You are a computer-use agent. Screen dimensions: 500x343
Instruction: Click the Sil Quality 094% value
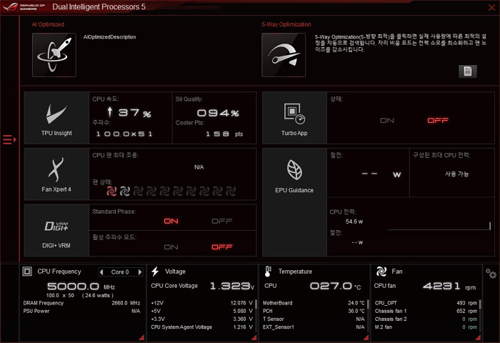218,113
